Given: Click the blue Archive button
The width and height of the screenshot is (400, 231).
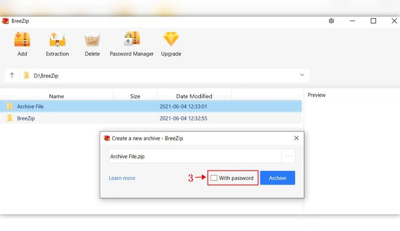Looking at the screenshot, I should click(278, 178).
